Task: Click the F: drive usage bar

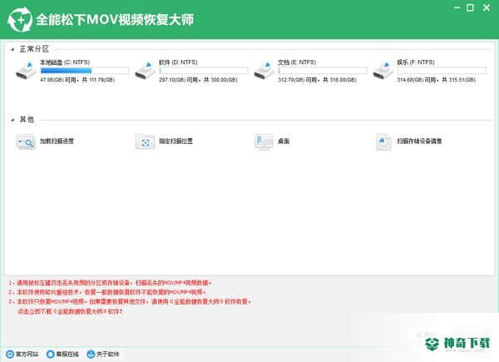Action: point(442,71)
